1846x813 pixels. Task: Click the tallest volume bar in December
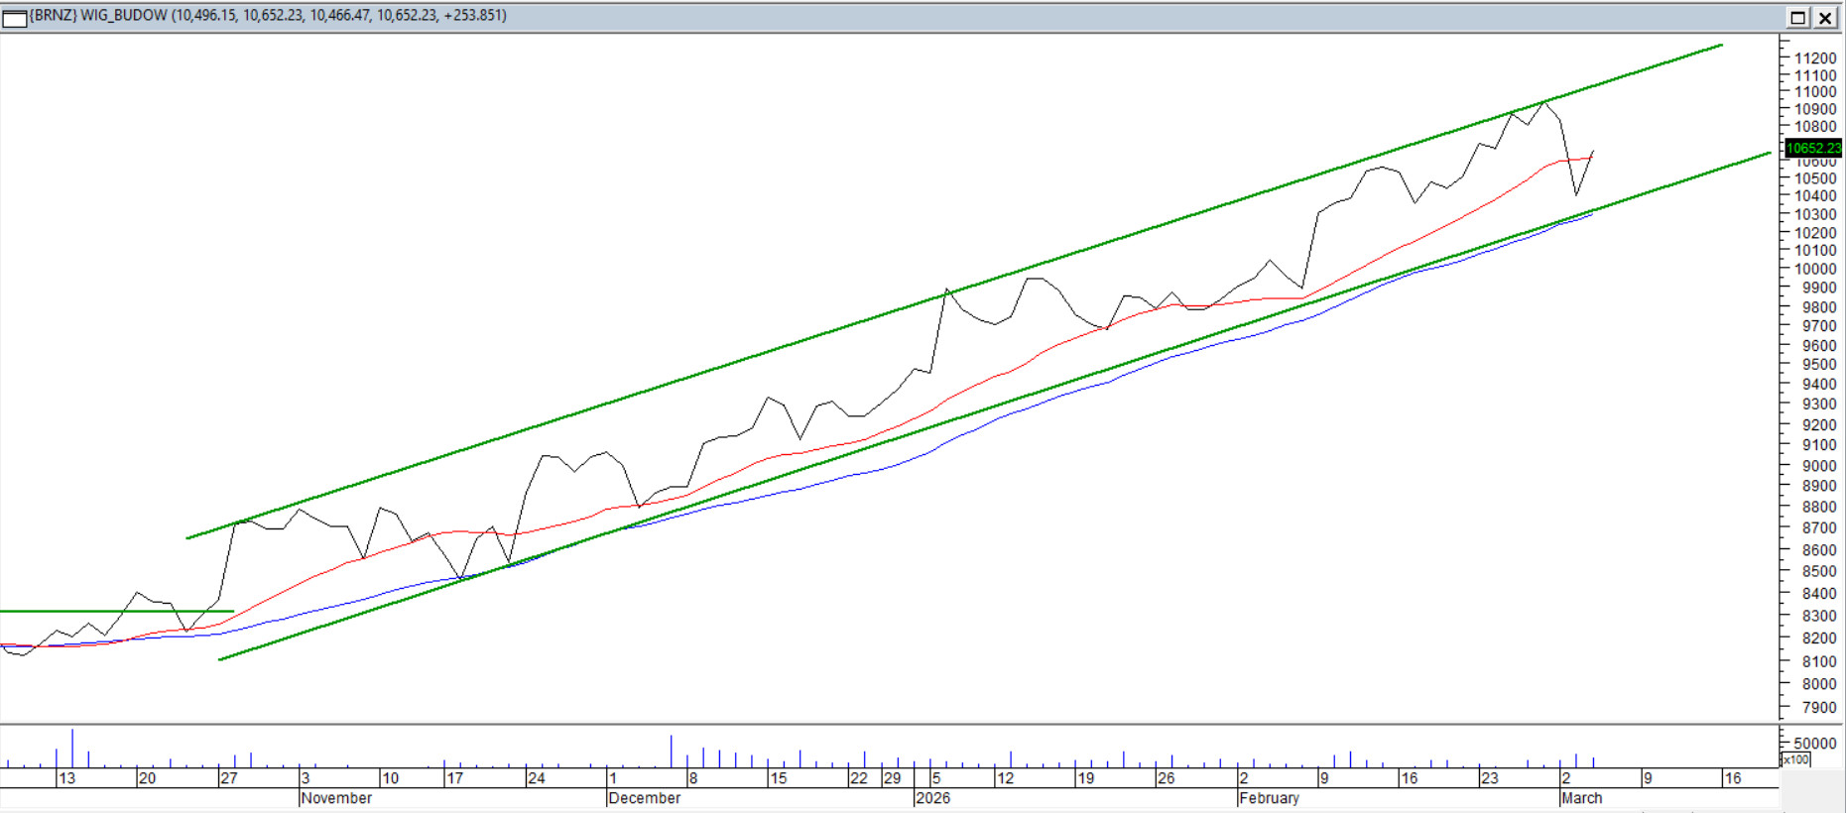(x=672, y=750)
